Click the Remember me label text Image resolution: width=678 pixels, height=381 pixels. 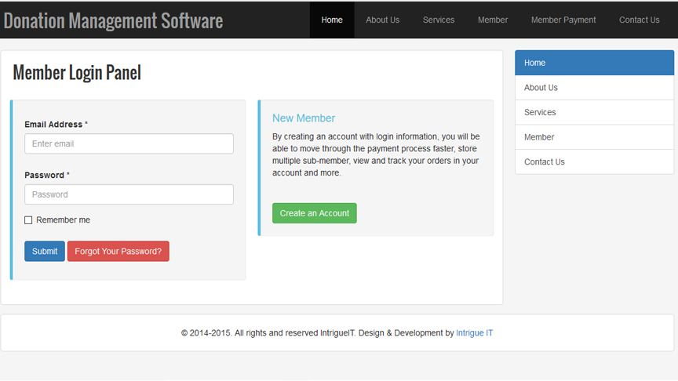click(x=63, y=220)
